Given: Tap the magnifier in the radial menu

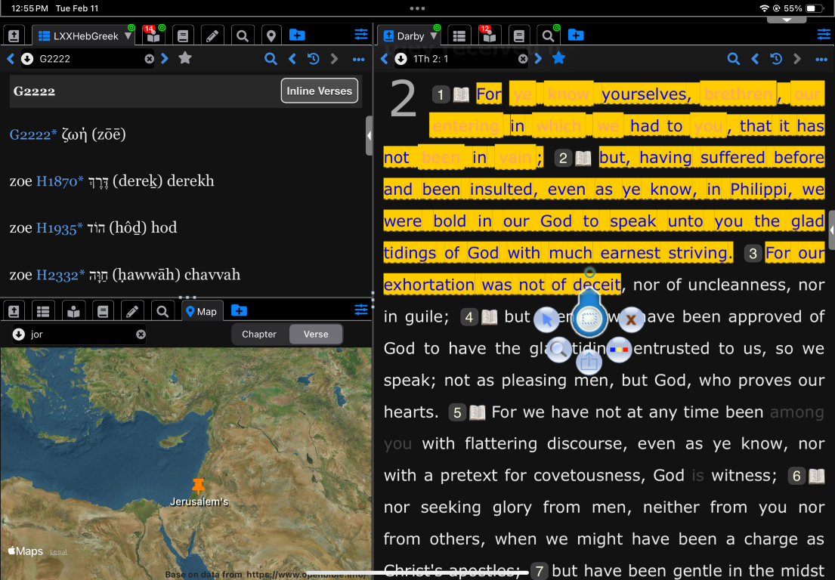Looking at the screenshot, I should click(558, 349).
